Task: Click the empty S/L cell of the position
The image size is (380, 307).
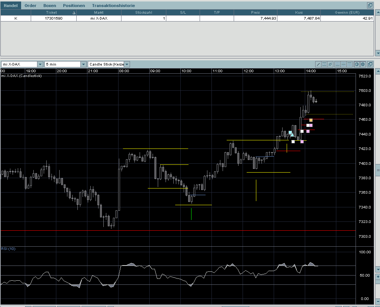Action: [x=183, y=18]
